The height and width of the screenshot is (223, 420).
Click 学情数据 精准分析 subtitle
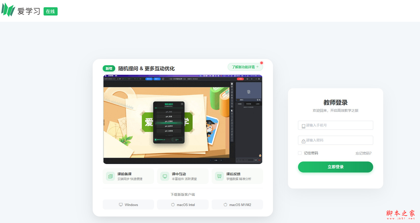239,179
